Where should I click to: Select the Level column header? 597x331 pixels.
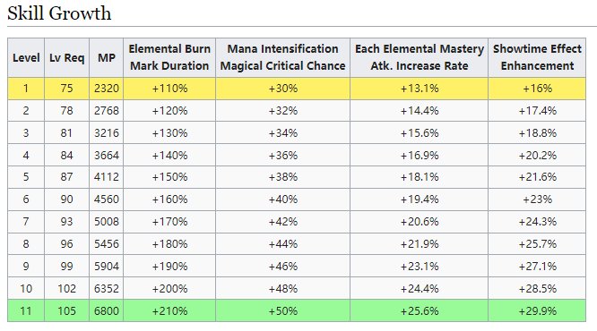pos(26,58)
